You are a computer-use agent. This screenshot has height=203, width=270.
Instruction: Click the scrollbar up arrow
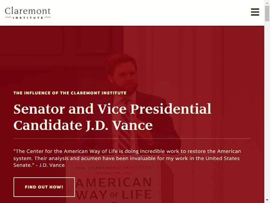coord(267,3)
